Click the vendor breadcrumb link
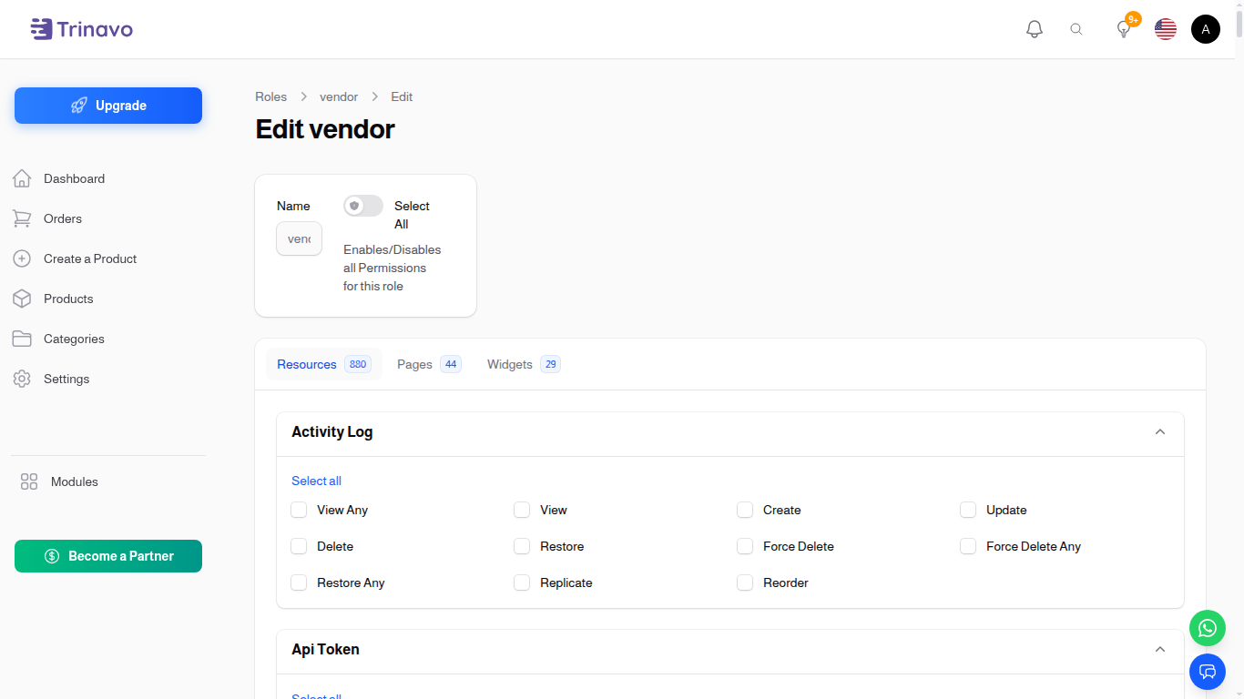1244x699 pixels. pyautogui.click(x=339, y=96)
